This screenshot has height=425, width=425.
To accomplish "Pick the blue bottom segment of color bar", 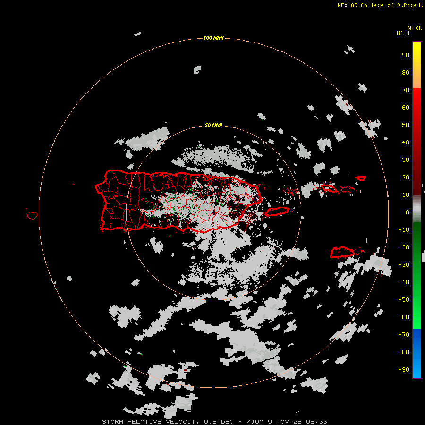I will [x=417, y=353].
